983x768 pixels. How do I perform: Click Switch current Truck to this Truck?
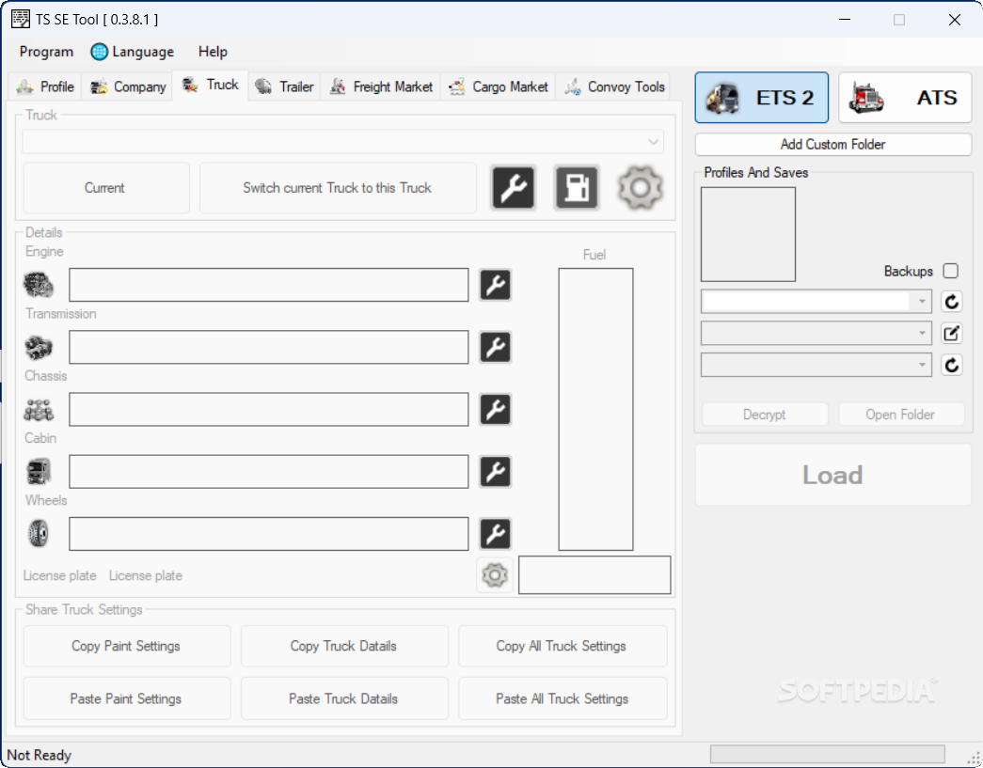click(x=338, y=188)
